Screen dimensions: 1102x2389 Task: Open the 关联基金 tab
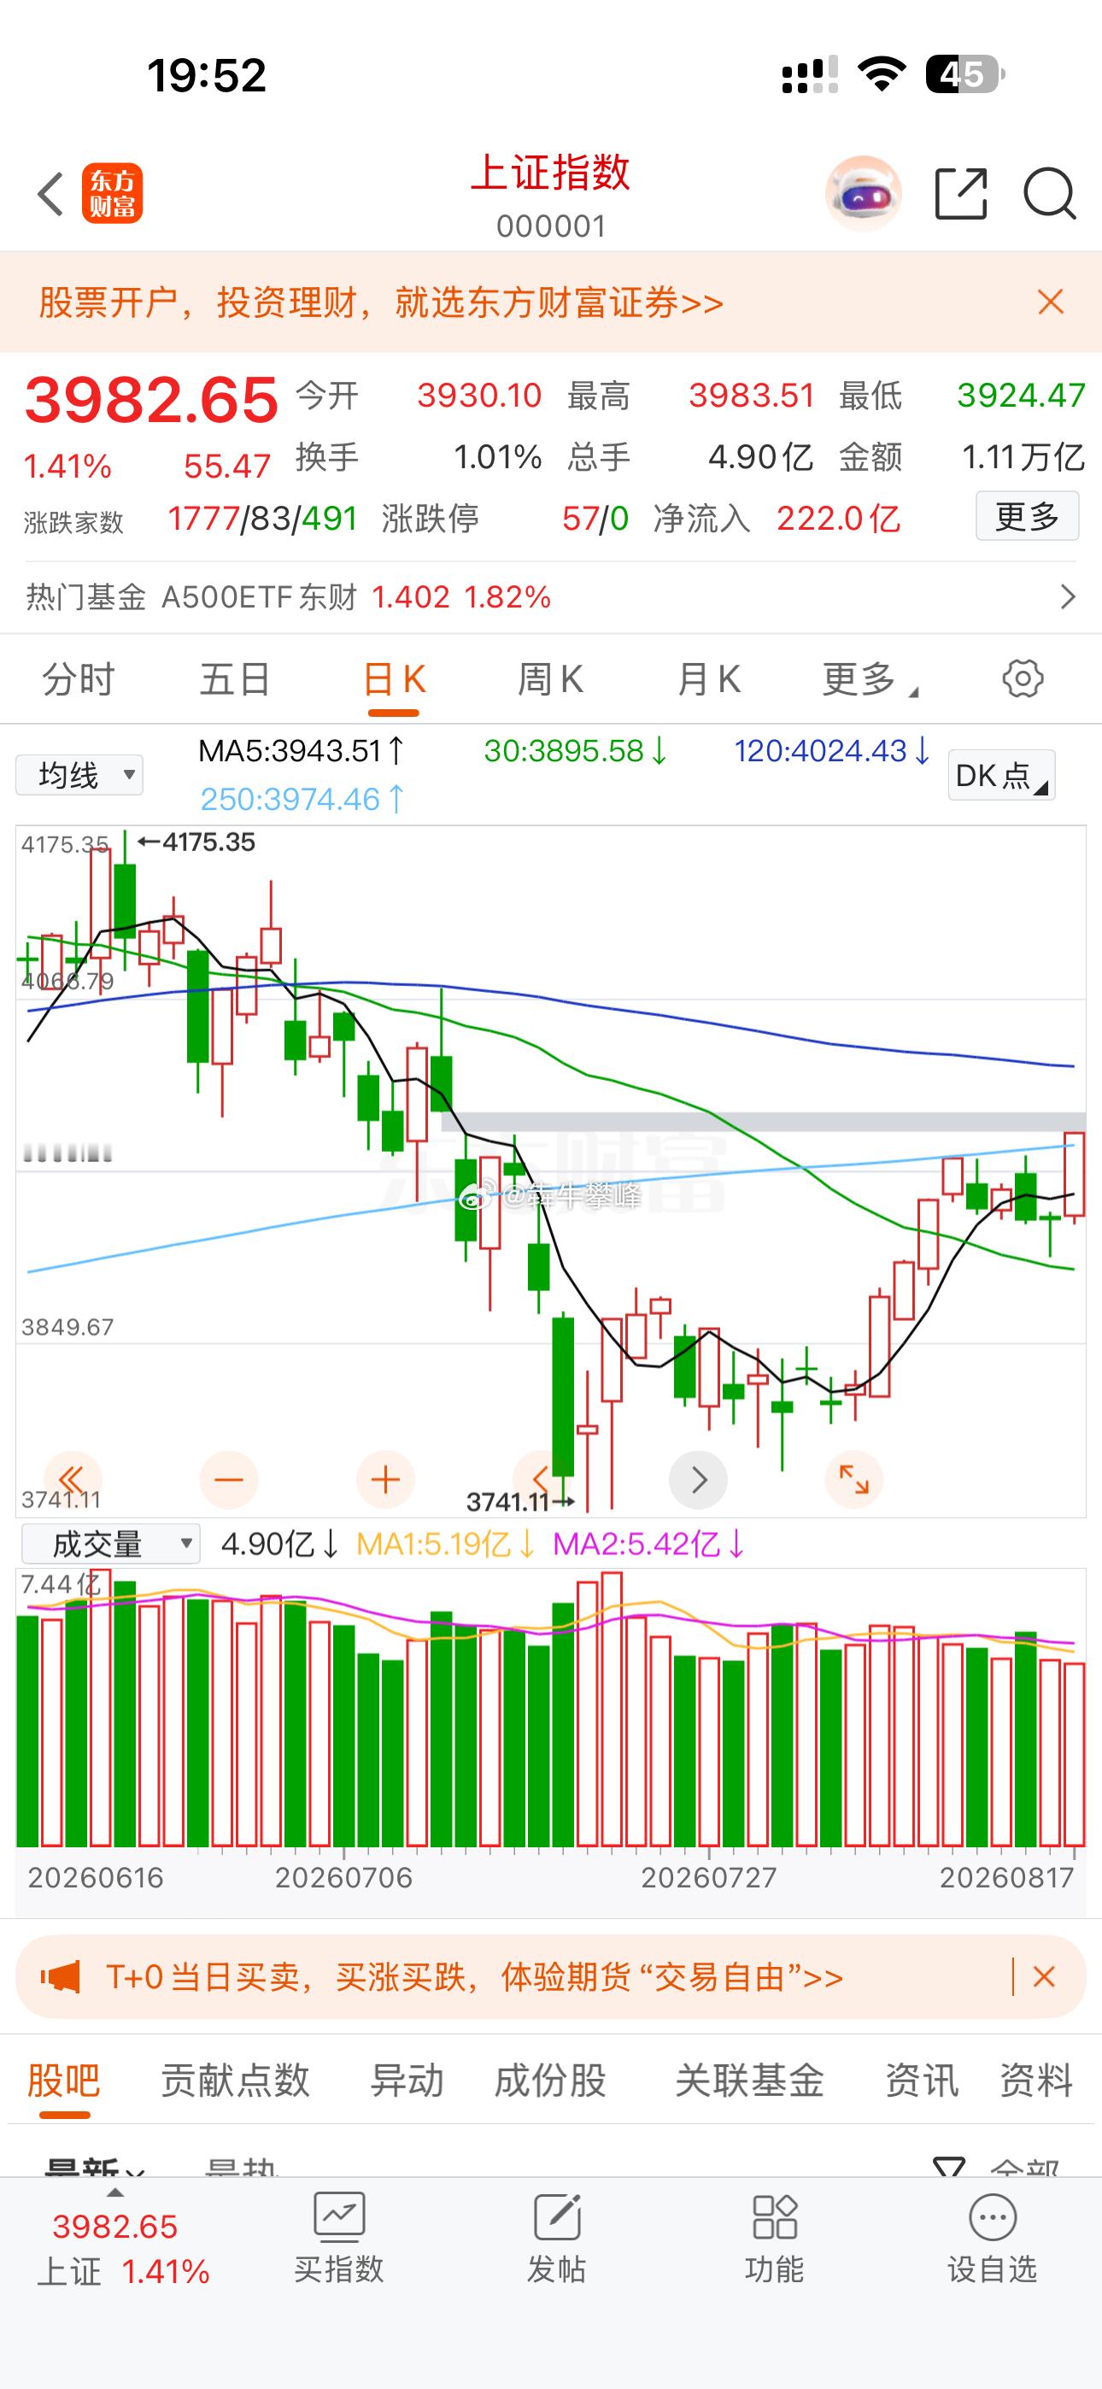click(x=749, y=2081)
